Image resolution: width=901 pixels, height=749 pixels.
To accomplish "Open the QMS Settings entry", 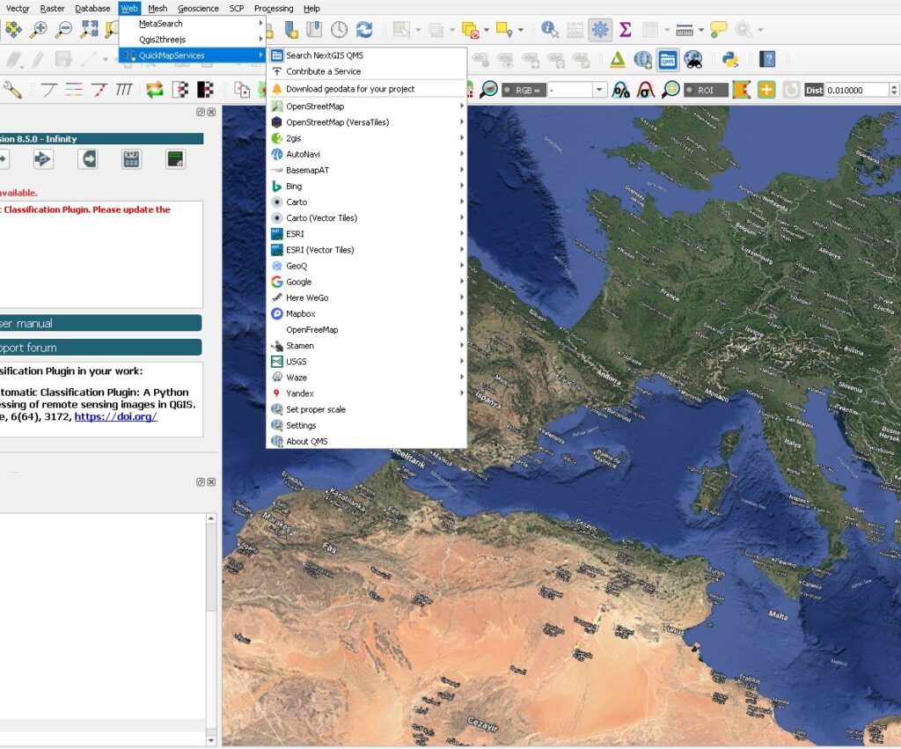I will 367,425.
